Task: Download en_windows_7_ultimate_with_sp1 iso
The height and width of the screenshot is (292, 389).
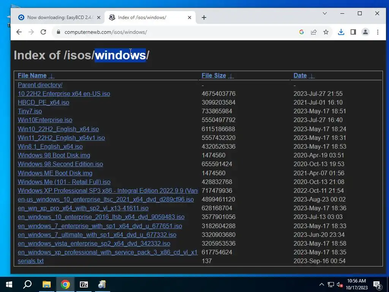Action: pyautogui.click(x=97, y=235)
